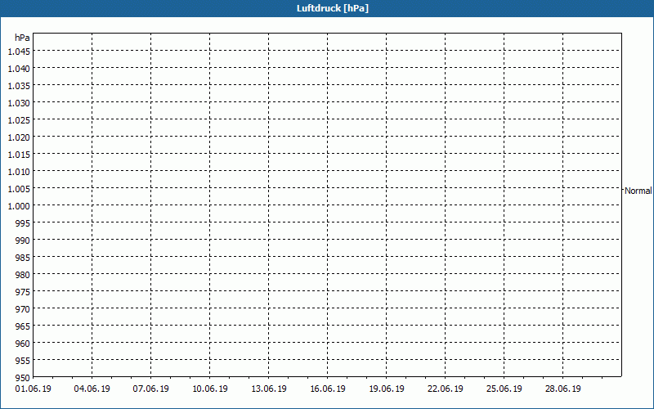
Task: Select the 990 axis value
Action: pyautogui.click(x=24, y=240)
